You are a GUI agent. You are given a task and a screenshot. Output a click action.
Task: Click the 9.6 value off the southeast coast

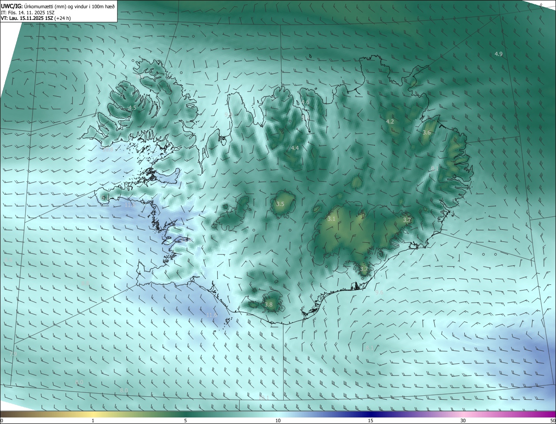(x=379, y=293)
